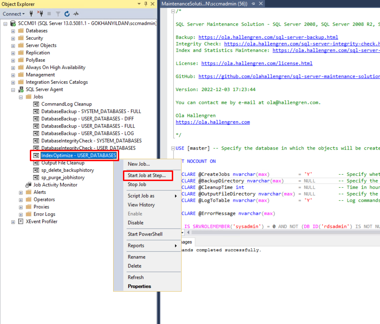Open the Connect dropdown
Screen dimensions: 380x324
(x=14, y=14)
